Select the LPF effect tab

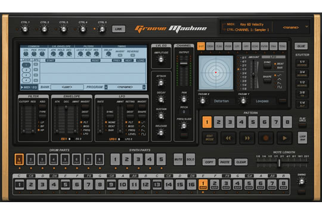(x=237, y=46)
